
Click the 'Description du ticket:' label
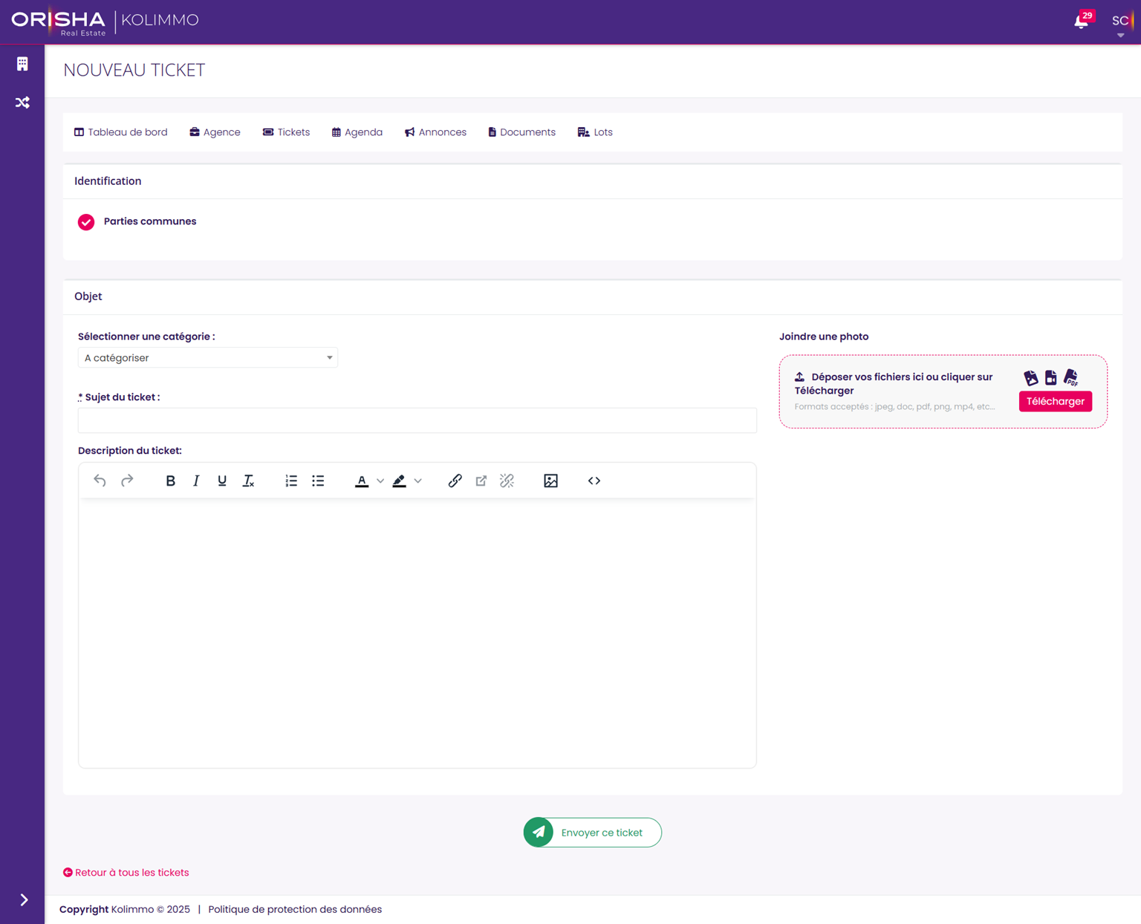pos(130,451)
